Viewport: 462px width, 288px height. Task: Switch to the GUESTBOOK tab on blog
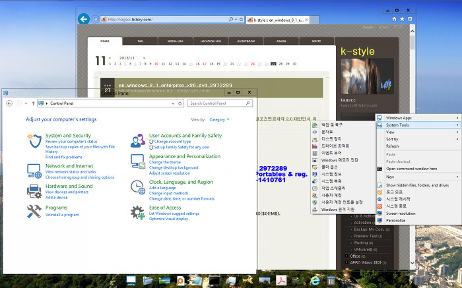pos(246,41)
